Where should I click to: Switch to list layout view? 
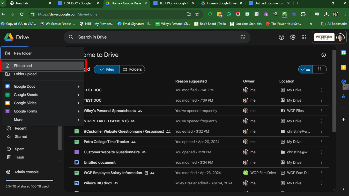[x=306, y=69]
